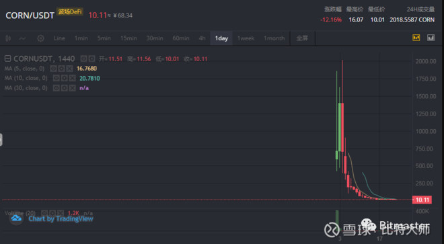444x244 pixels.
Task: Click the 24H volume 2018.5587 CORN
Action: pos(412,19)
